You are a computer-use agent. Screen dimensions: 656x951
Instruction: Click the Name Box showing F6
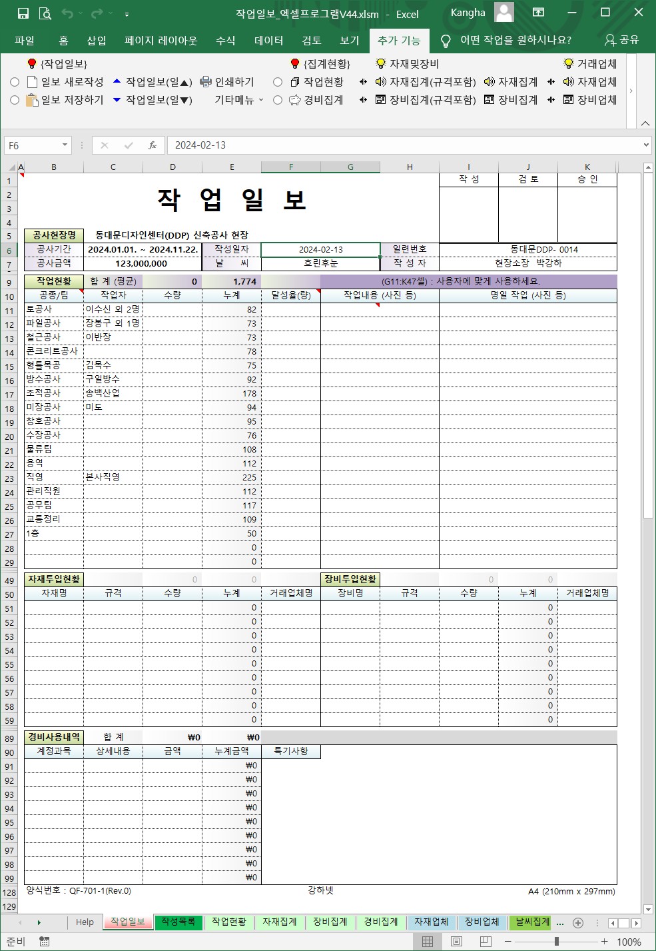[x=31, y=145]
